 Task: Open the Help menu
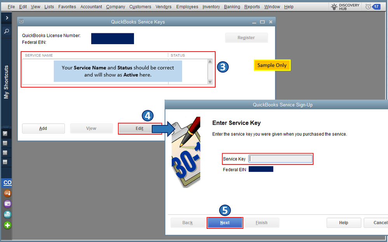[289, 7]
